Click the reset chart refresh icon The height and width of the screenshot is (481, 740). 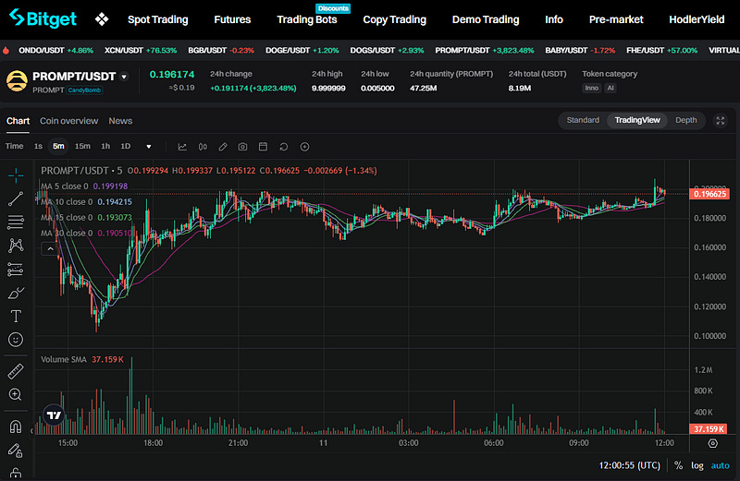284,147
